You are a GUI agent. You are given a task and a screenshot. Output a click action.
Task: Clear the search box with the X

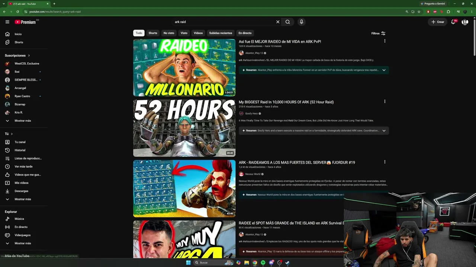pos(278,22)
